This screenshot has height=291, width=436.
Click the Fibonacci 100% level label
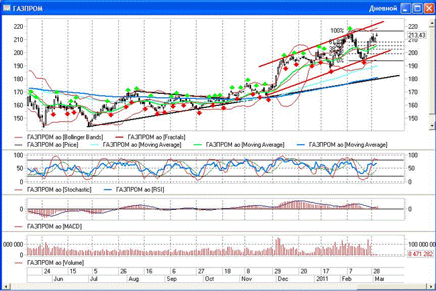click(x=337, y=30)
